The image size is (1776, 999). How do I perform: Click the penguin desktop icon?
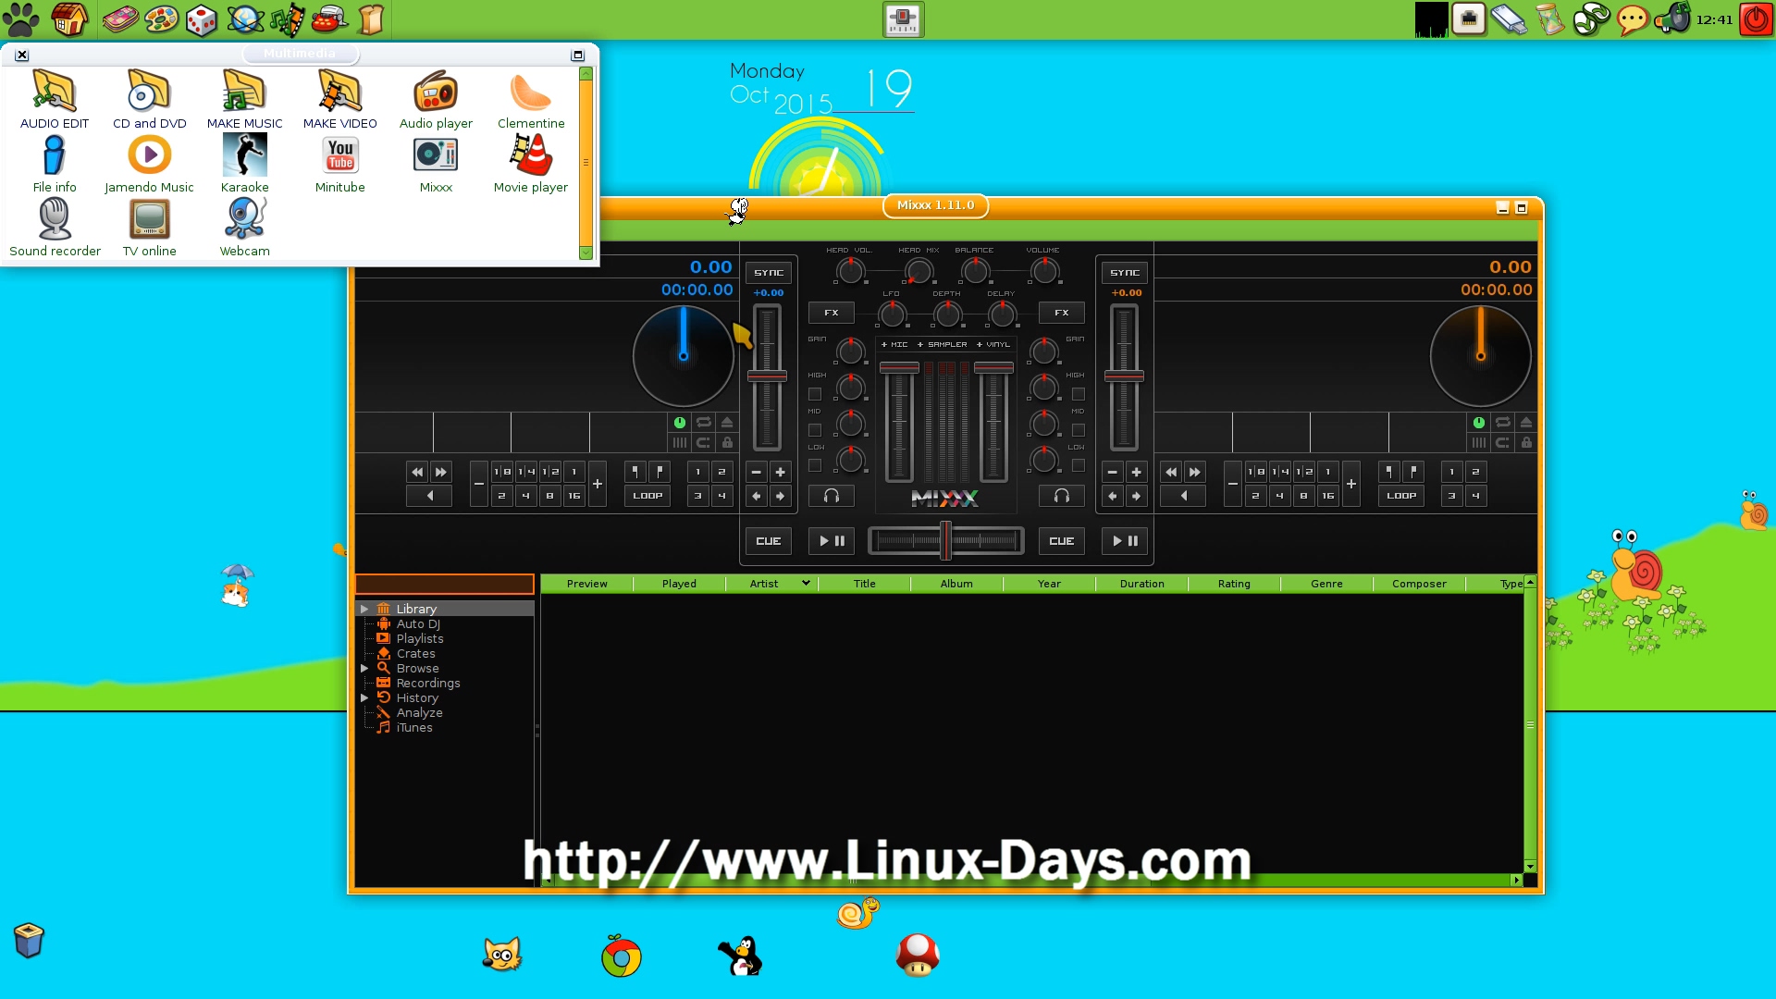pos(740,956)
